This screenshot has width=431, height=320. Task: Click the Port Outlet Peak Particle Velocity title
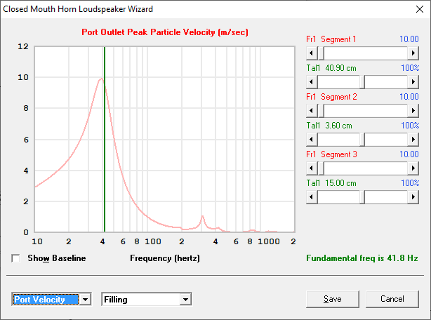(x=165, y=32)
